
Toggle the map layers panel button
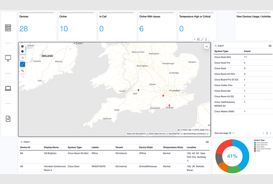pos(206,46)
